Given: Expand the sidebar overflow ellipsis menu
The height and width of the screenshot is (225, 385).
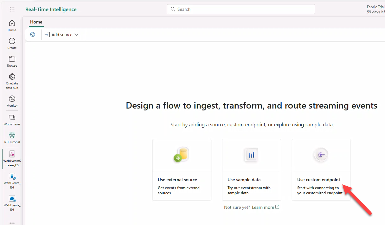Looking at the screenshot, I should 12,222.
